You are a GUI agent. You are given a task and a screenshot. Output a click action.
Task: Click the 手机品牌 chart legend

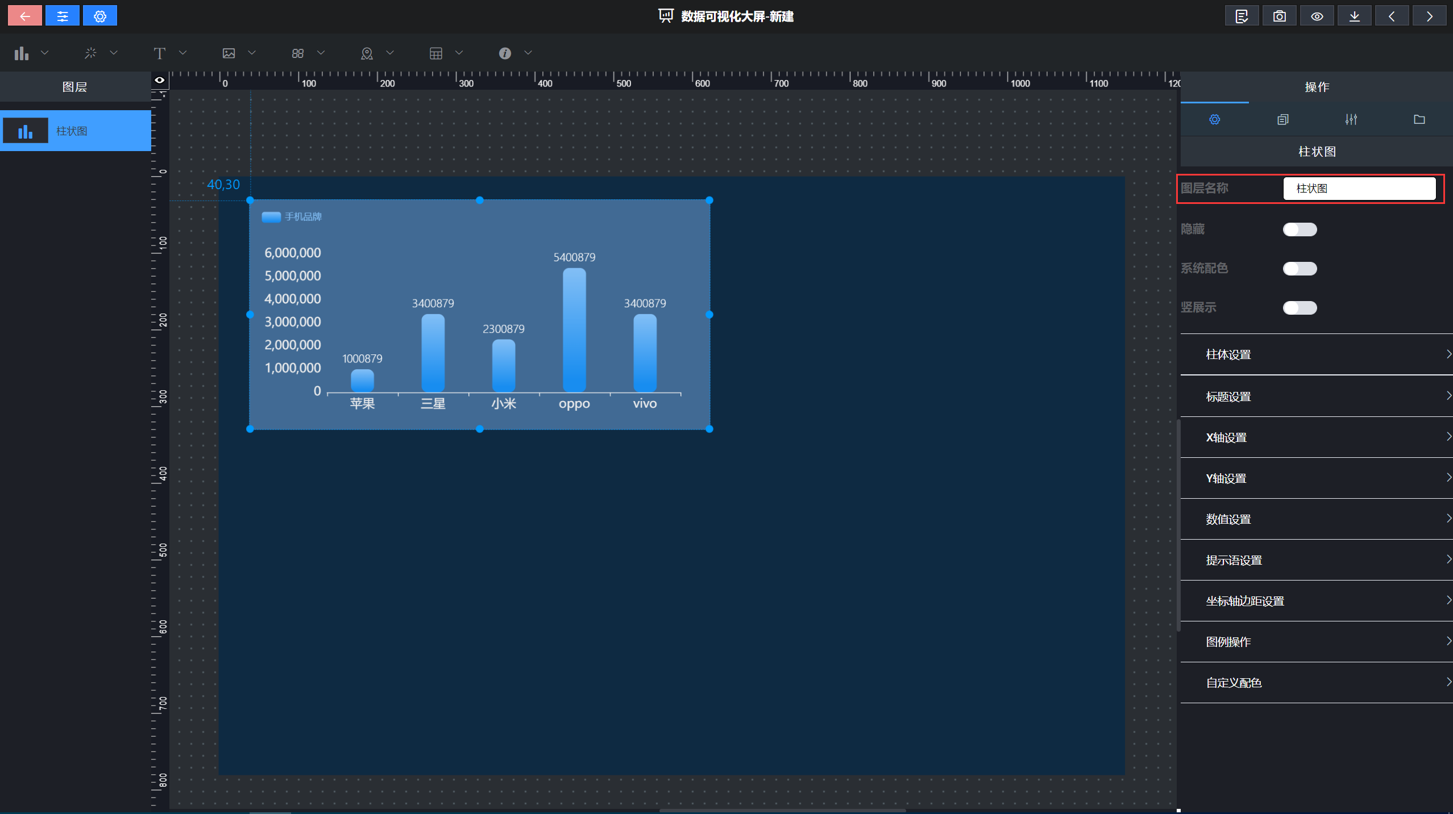(x=292, y=217)
